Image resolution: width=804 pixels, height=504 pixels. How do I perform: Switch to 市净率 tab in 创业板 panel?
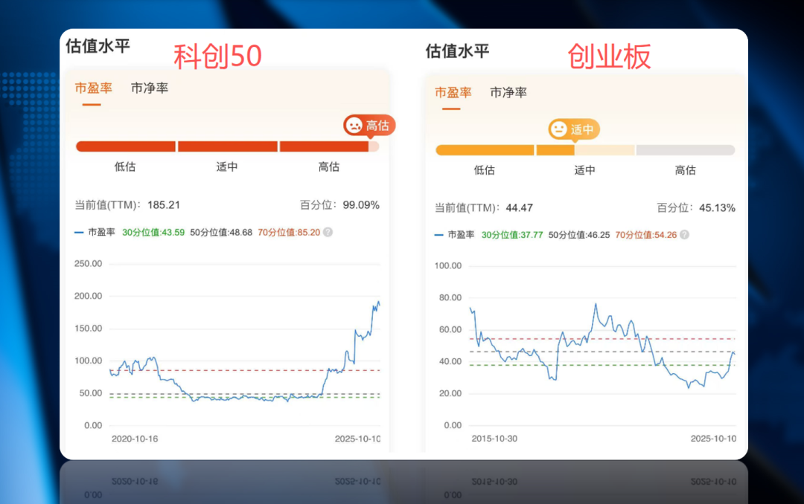508,92
